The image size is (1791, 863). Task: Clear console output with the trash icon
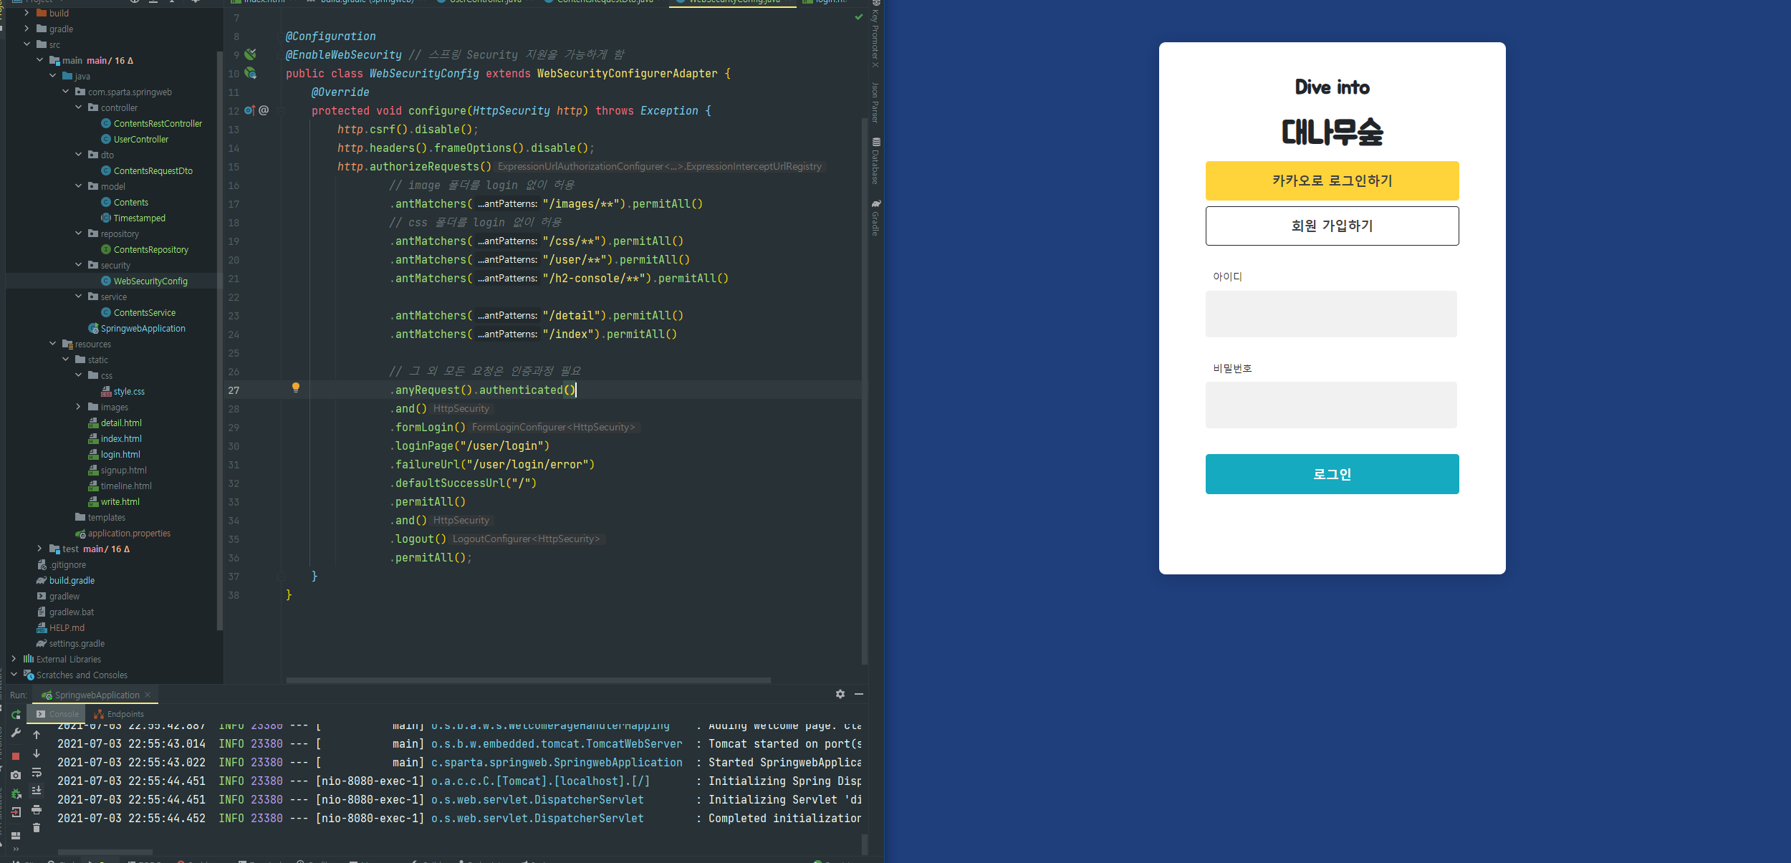[x=37, y=828]
